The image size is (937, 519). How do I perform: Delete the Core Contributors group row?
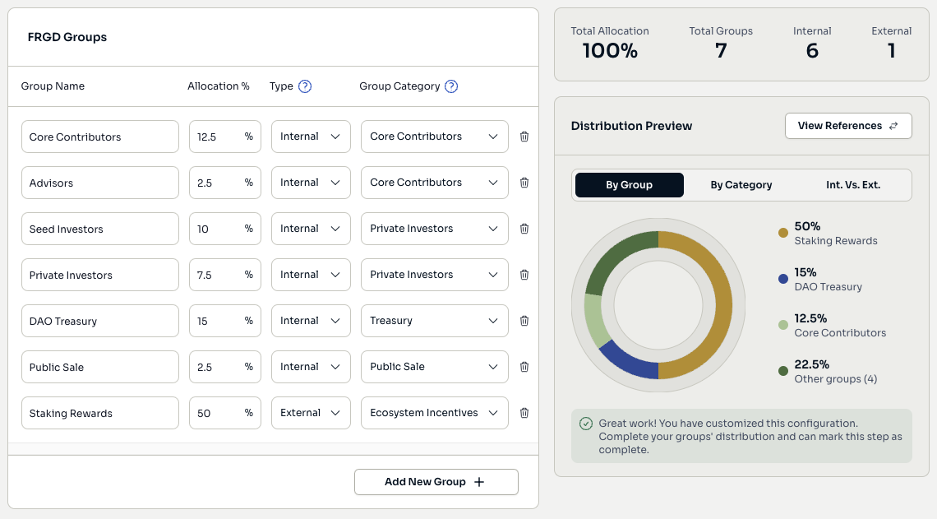tap(524, 137)
